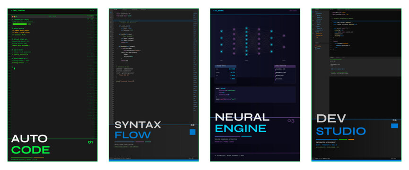Click the 04 number on Dev Studio poster

coord(394,120)
